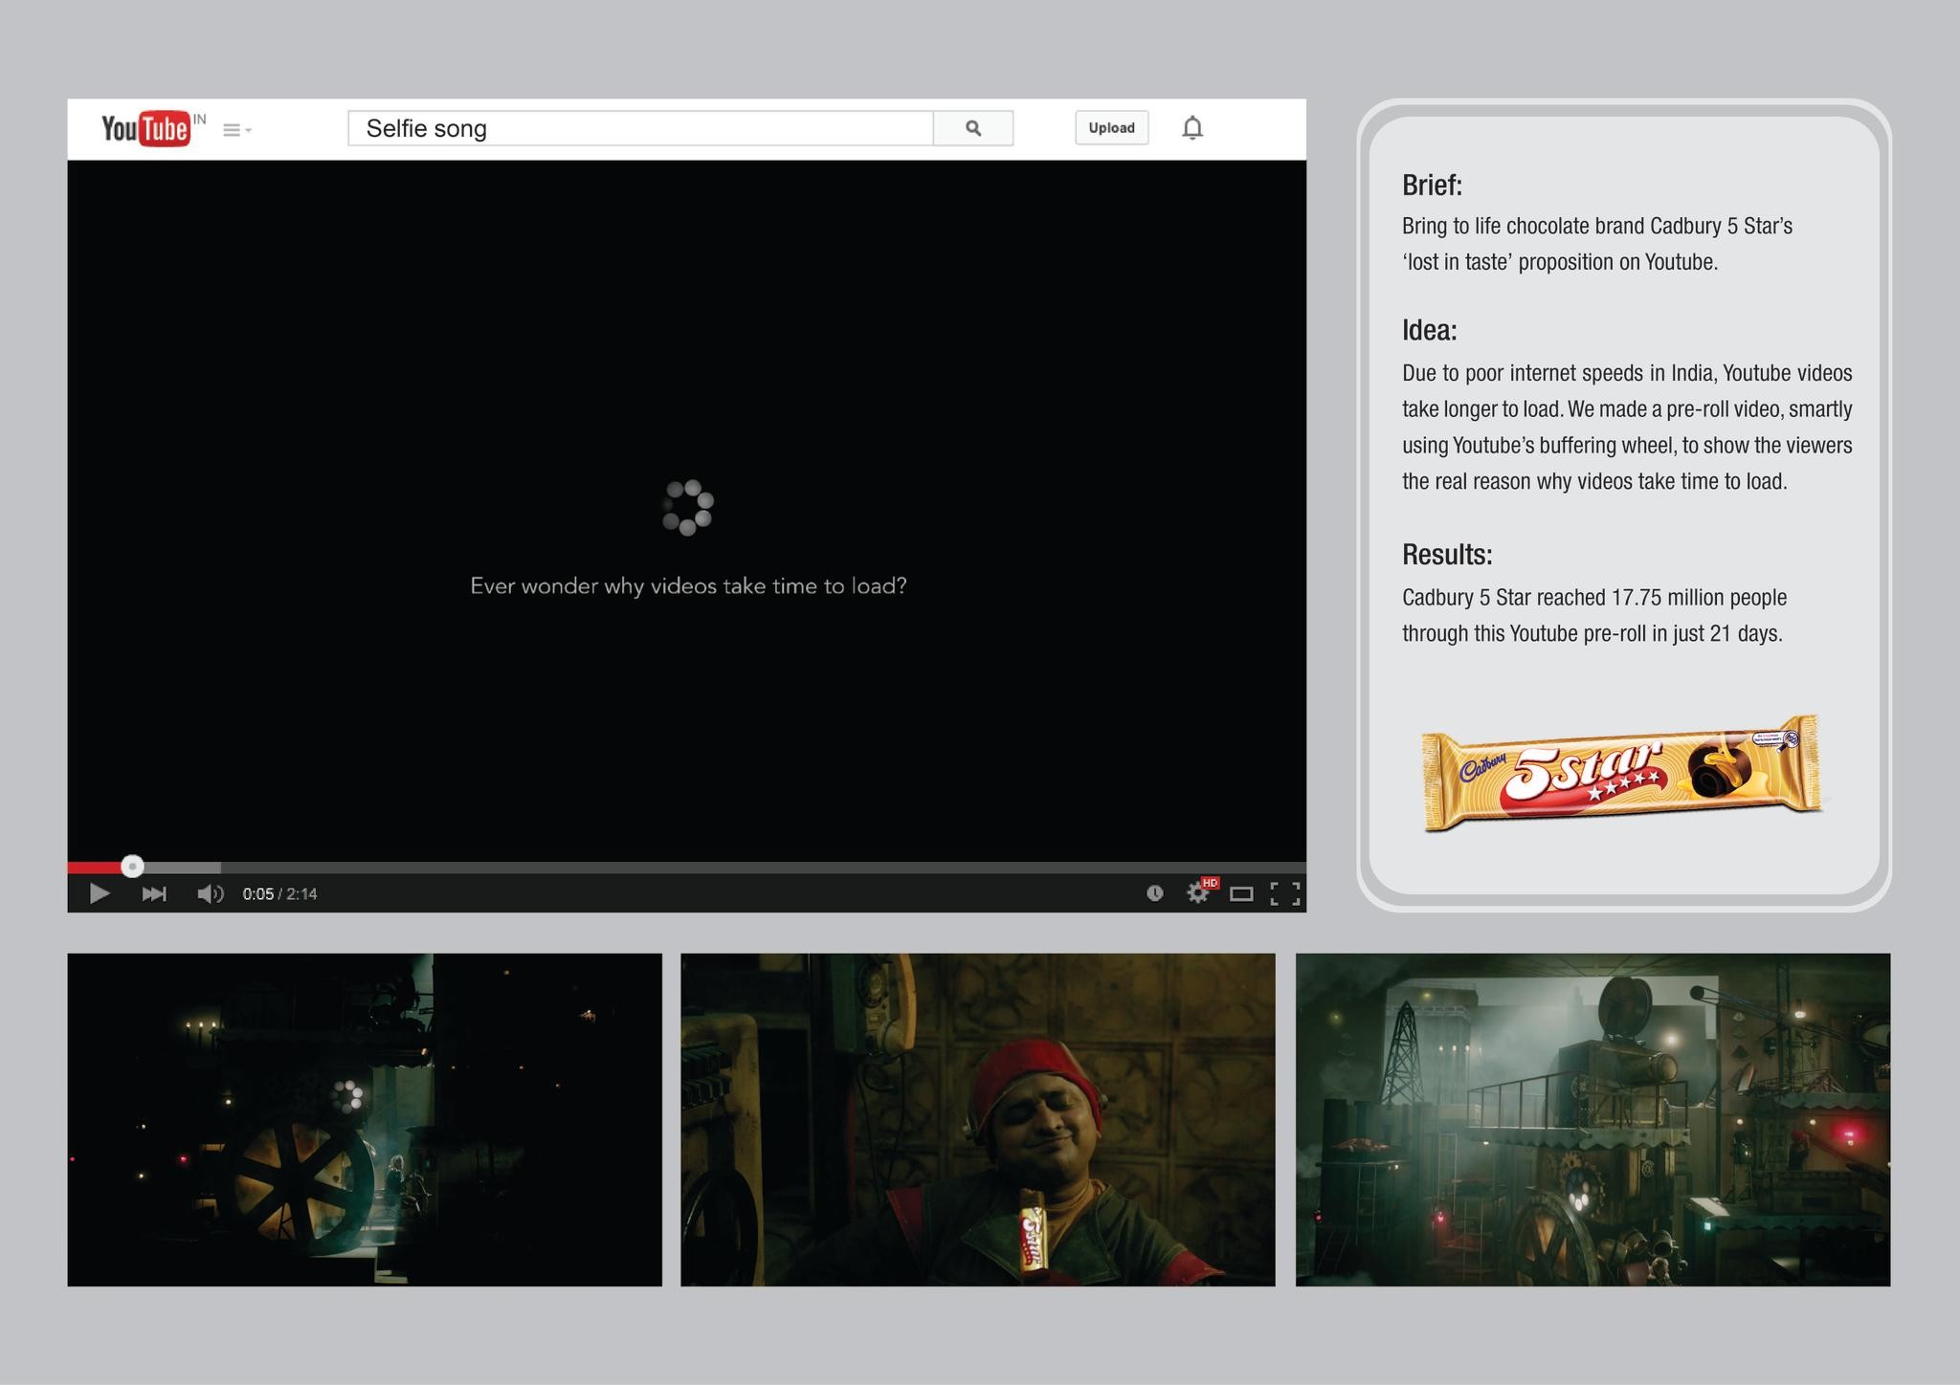Click the Watch Later clock icon
Screen dimensions: 1960x1385
tap(1155, 893)
